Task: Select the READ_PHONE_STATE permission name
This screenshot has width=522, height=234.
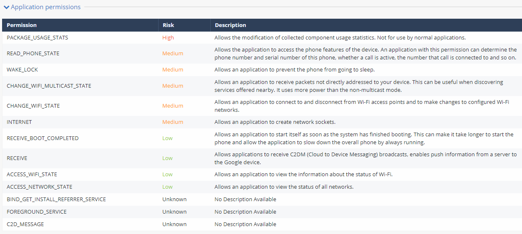Action: click(33, 53)
